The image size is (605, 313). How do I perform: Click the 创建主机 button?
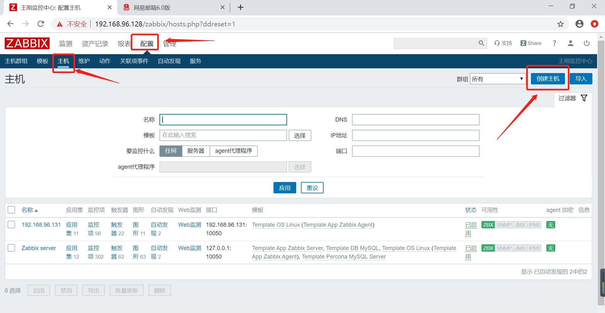548,79
